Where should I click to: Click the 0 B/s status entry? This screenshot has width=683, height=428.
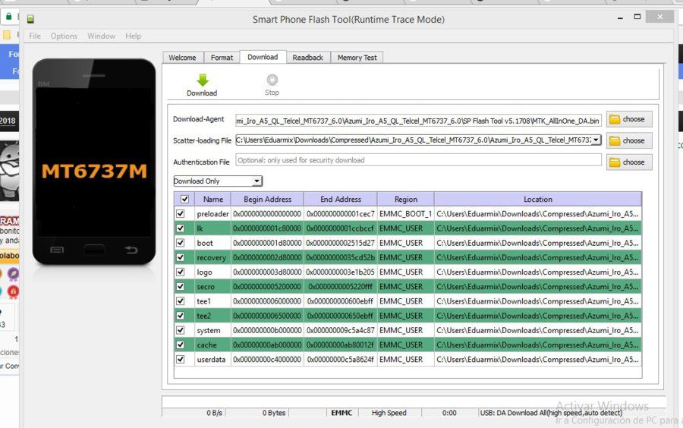(x=214, y=412)
